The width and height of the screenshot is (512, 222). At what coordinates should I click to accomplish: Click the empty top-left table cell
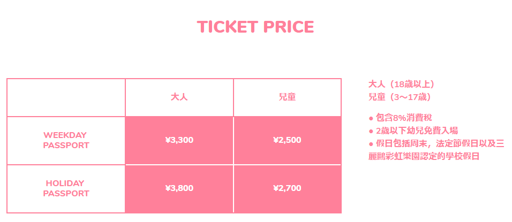point(66,97)
